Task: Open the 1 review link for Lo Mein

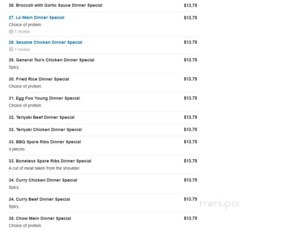Action: point(22,32)
